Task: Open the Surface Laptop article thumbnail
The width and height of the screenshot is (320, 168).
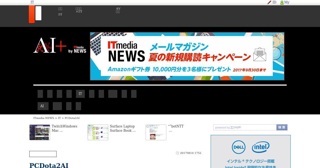Action: tap(98, 132)
